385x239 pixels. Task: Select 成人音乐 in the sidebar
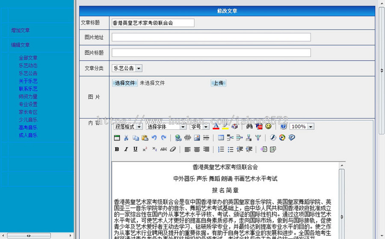pos(28,135)
